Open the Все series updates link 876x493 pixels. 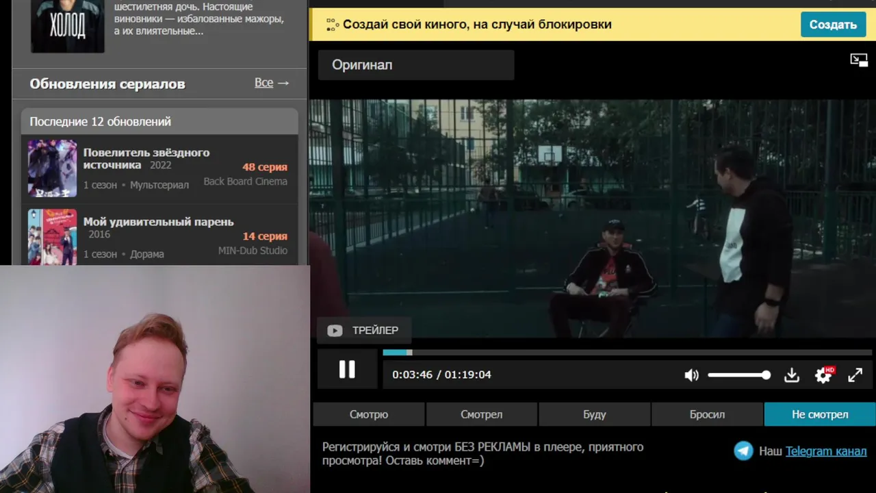pyautogui.click(x=272, y=83)
